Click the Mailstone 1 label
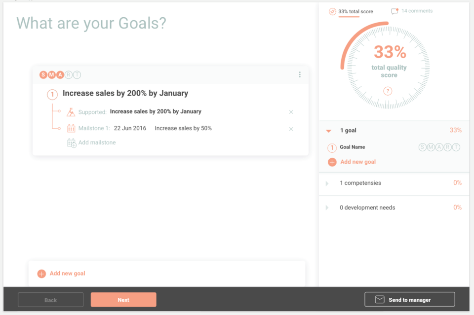This screenshot has height=315, width=474. click(x=94, y=128)
